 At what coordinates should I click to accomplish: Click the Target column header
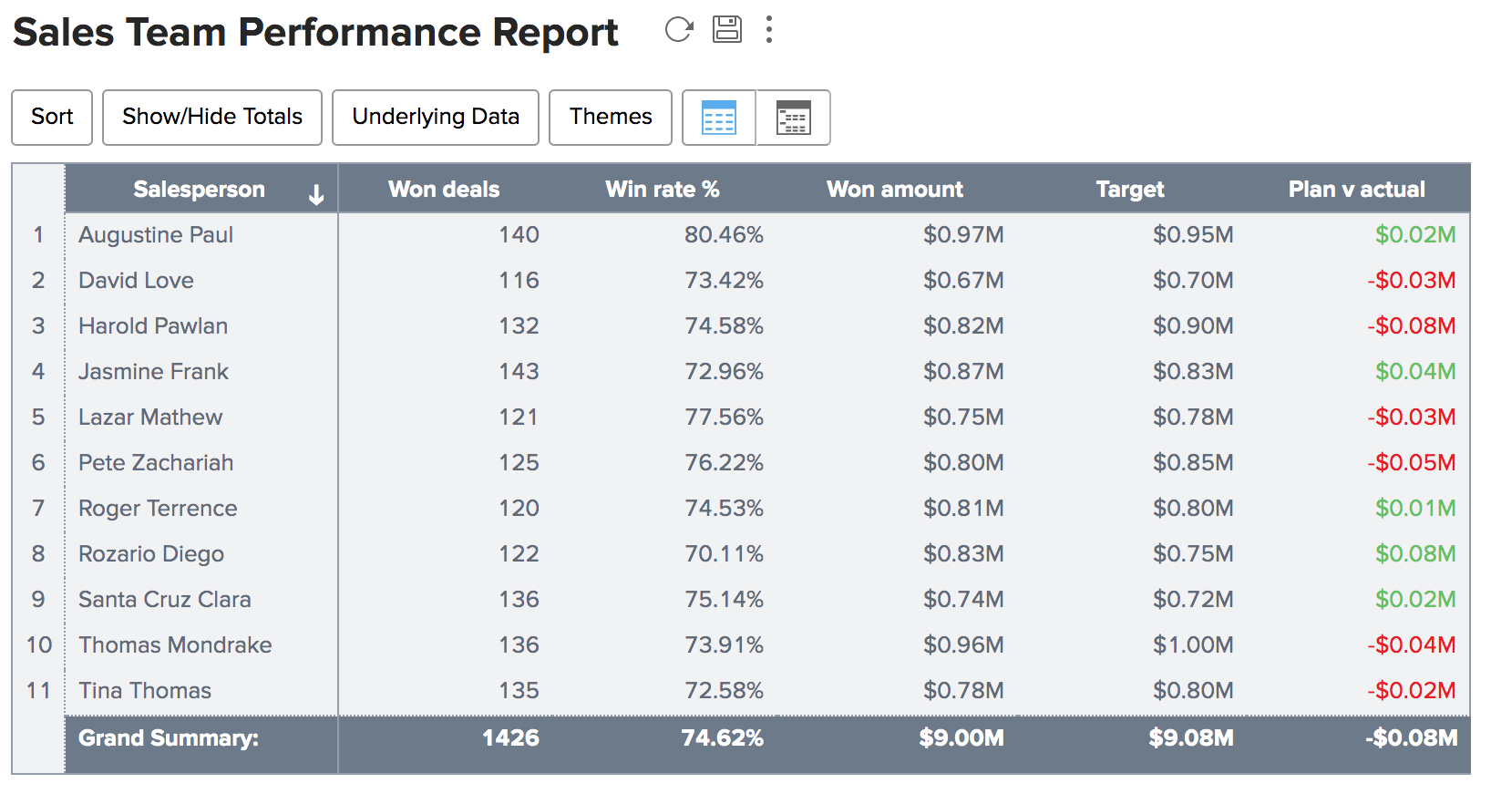pos(1130,190)
